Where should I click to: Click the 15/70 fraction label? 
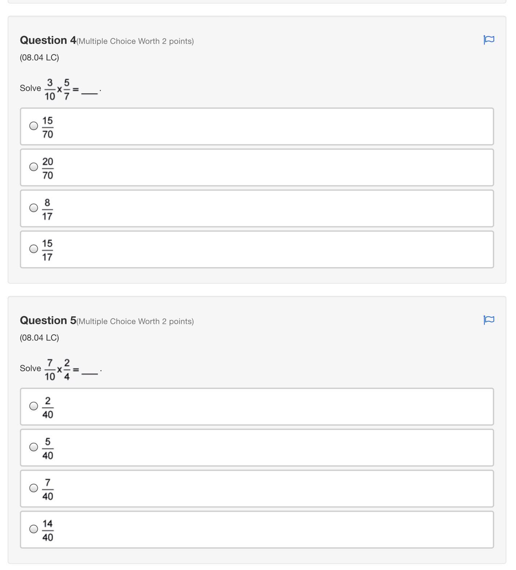(x=48, y=127)
